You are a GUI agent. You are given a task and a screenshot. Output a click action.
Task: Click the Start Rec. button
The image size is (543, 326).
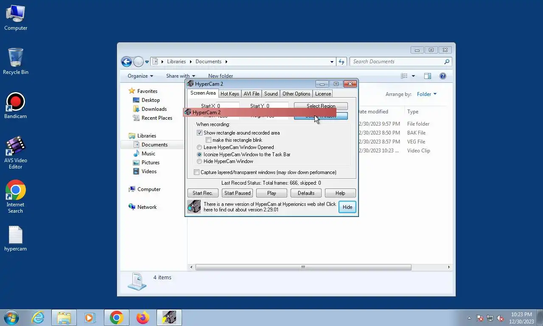[203, 193]
